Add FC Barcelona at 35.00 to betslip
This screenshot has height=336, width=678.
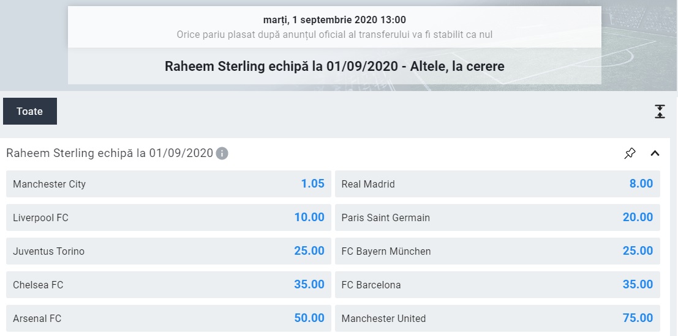coord(497,285)
